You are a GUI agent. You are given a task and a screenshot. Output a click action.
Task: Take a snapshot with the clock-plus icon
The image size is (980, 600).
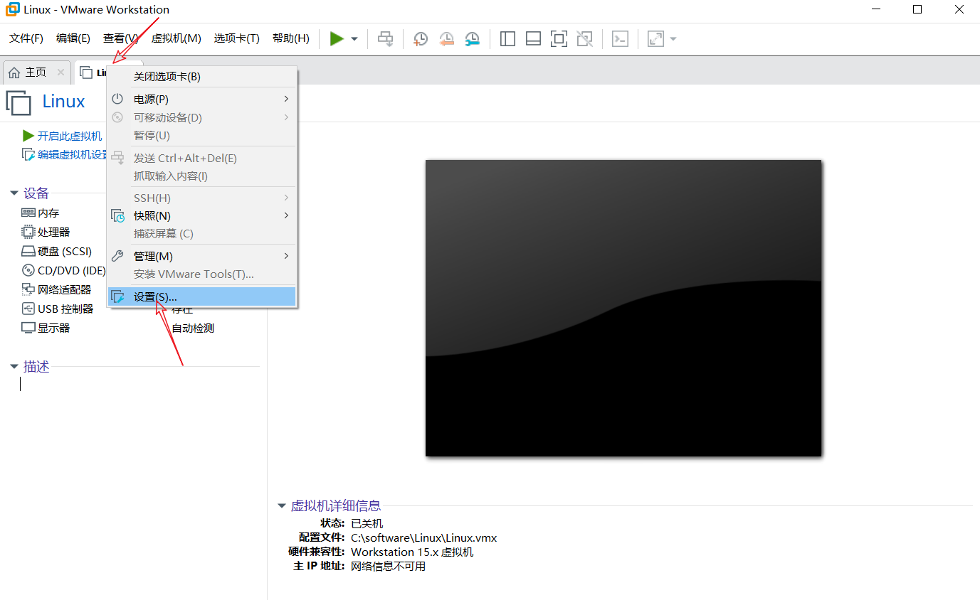click(421, 38)
